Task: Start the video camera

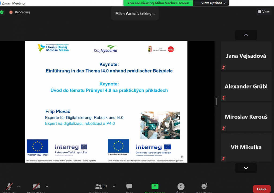Action: tap(36, 188)
